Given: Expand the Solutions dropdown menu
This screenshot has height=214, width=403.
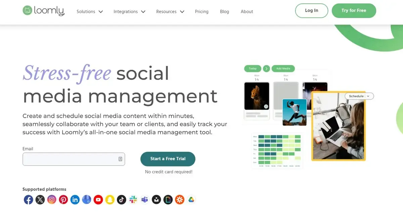Looking at the screenshot, I should click(x=90, y=11).
